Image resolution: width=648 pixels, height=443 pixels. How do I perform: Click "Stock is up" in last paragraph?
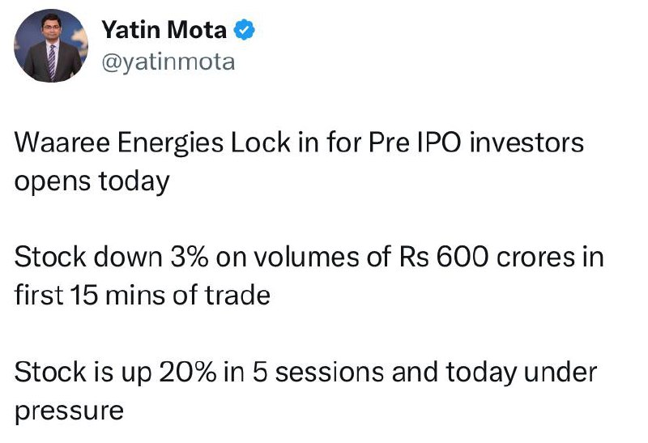[83, 373]
